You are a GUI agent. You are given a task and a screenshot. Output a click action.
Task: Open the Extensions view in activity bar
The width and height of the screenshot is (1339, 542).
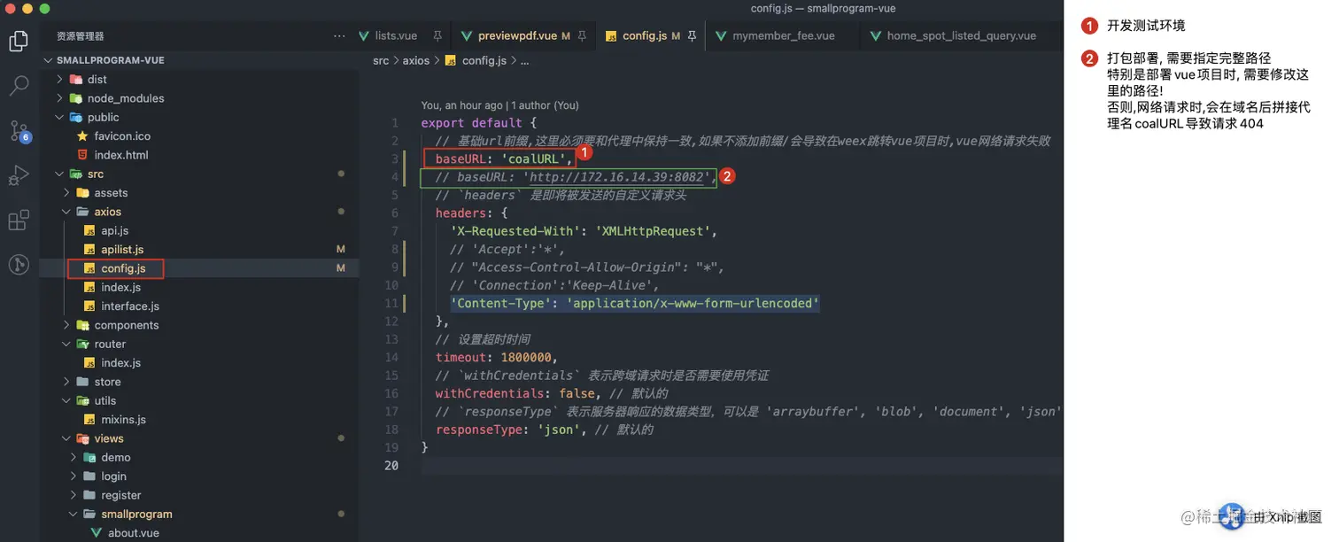tap(19, 220)
